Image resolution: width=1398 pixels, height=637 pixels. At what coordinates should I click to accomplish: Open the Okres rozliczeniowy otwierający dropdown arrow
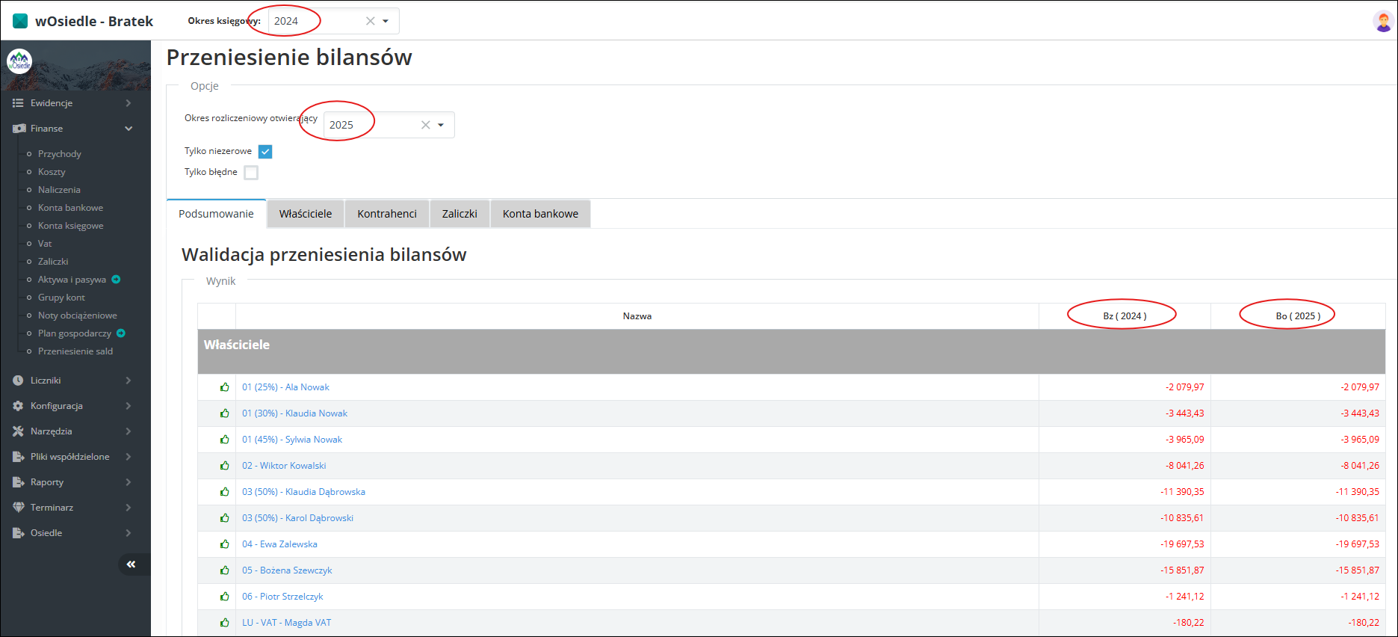point(441,125)
